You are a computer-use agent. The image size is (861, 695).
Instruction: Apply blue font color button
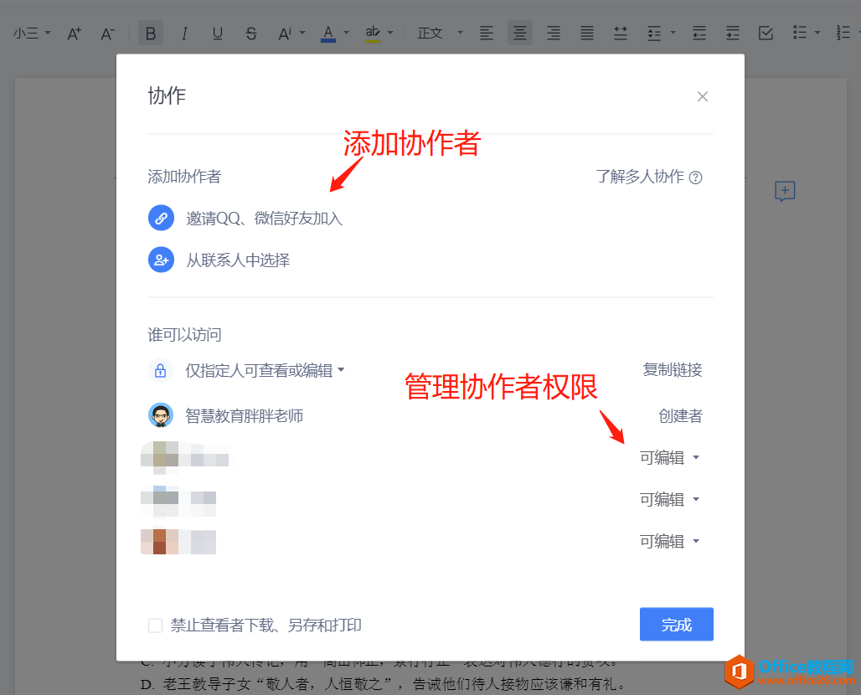328,33
